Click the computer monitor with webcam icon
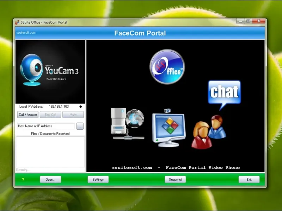This screenshot has height=211, width=282. 169,128
